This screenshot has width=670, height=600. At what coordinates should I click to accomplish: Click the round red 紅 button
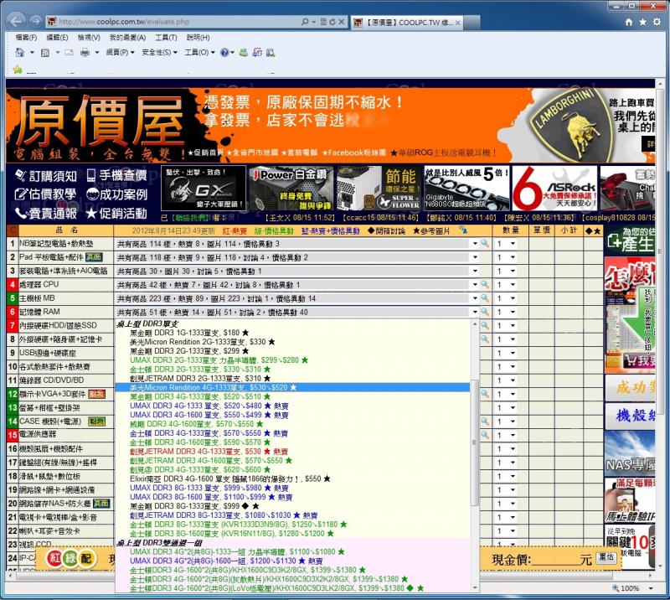pos(54,558)
